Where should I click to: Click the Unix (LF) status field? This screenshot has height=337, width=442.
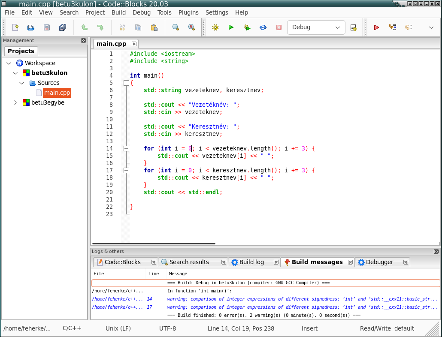pyautogui.click(x=118, y=328)
